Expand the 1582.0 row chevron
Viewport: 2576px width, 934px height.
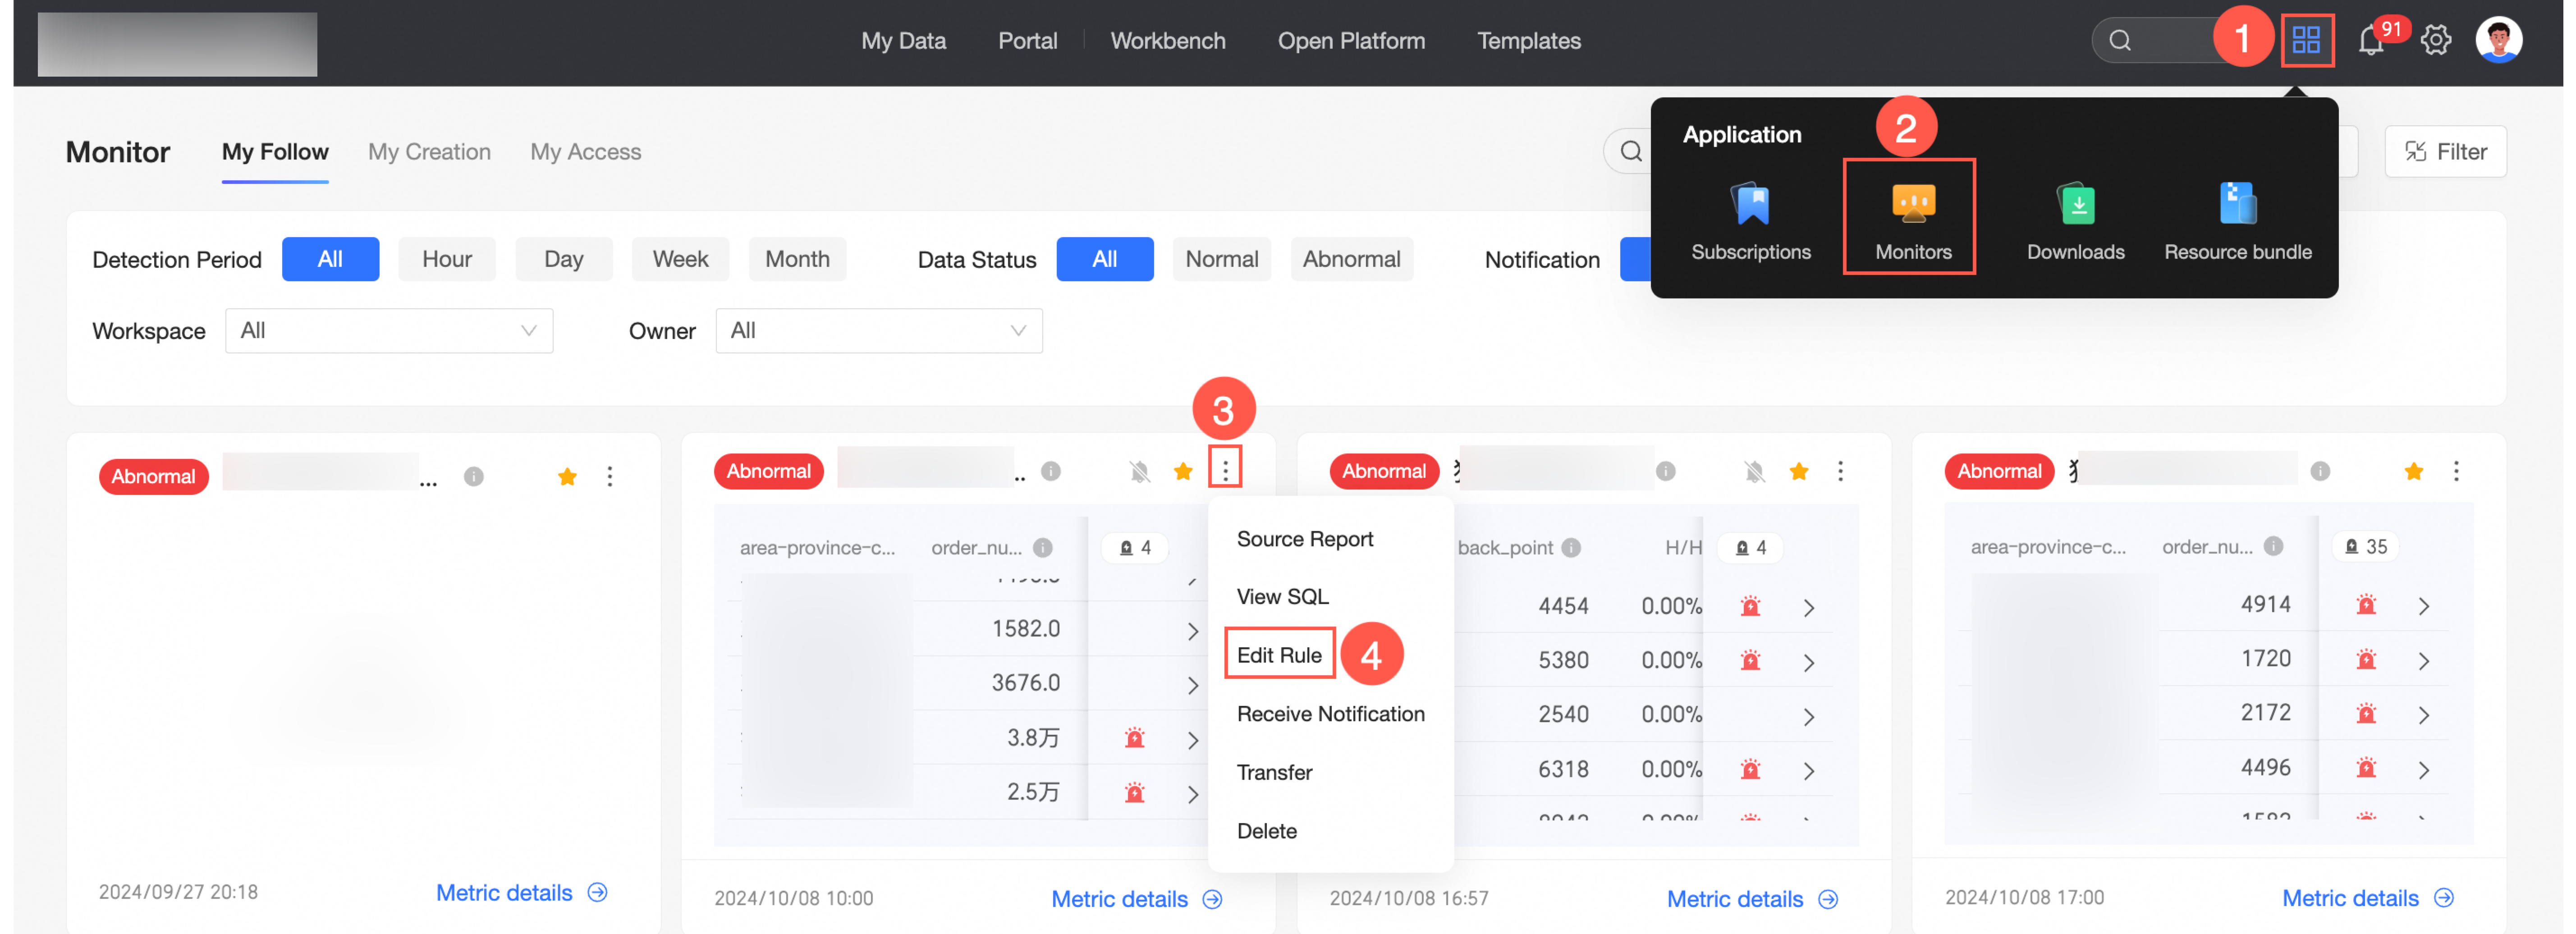tap(1192, 631)
